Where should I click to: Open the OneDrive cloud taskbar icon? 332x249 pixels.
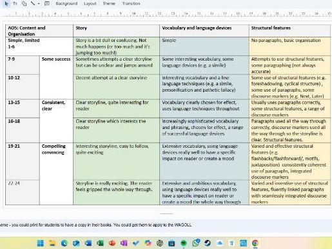tap(220, 243)
